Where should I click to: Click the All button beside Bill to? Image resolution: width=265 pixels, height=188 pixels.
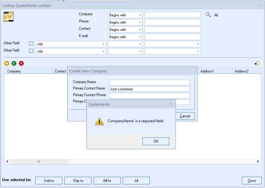tap(136, 181)
